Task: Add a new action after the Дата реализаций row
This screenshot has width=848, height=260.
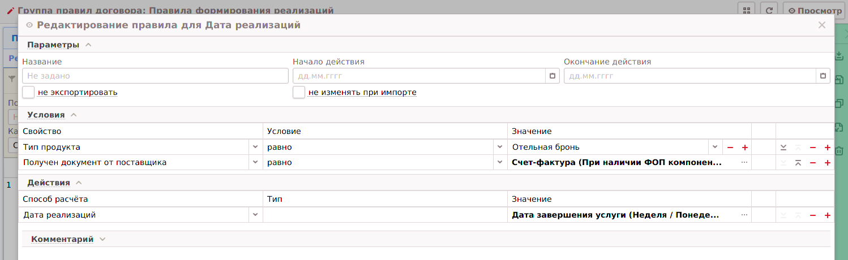Action: click(827, 215)
